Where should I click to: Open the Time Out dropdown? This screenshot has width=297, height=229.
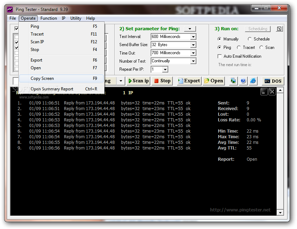[x=193, y=53]
